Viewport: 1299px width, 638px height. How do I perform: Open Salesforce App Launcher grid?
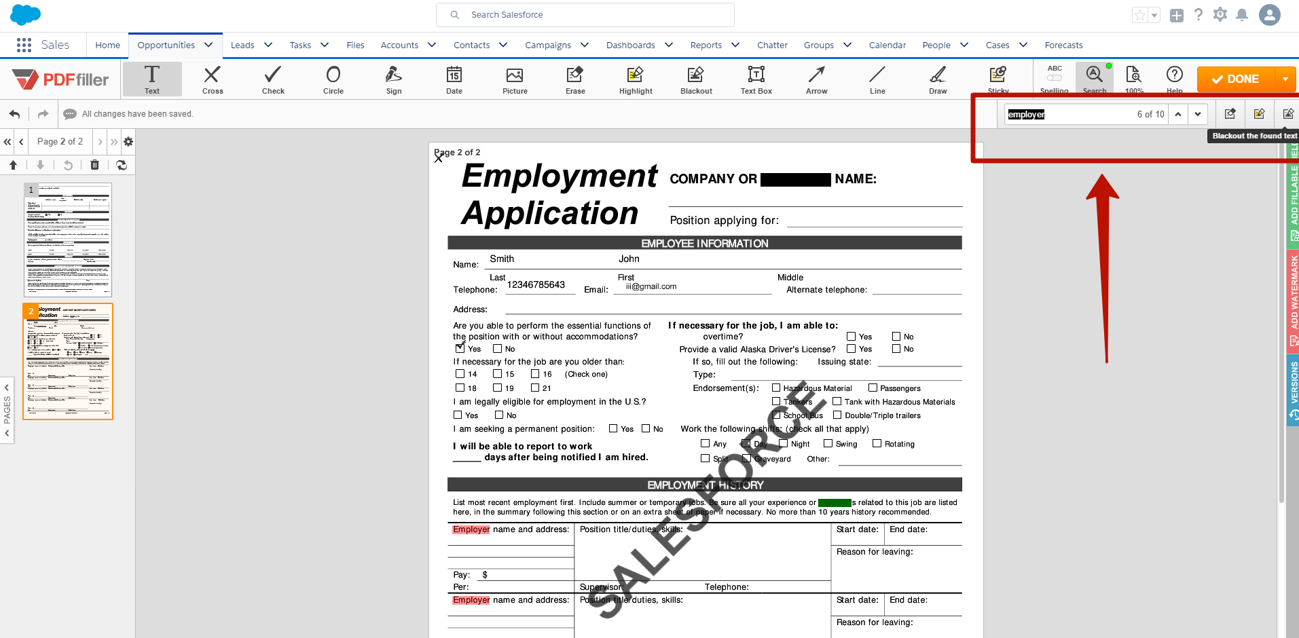(x=24, y=45)
